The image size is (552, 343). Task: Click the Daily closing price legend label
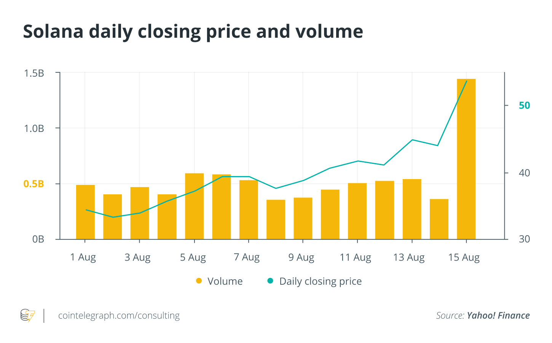pos(321,282)
